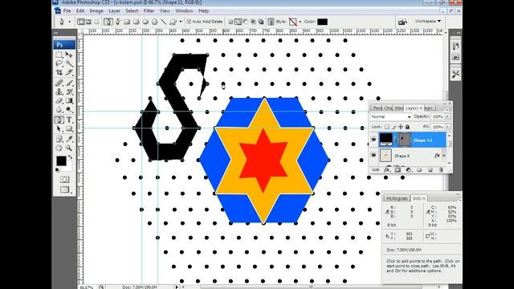This screenshot has height=289, width=514.
Task: Select the Shape tool in toolbox
Action: click(69, 128)
